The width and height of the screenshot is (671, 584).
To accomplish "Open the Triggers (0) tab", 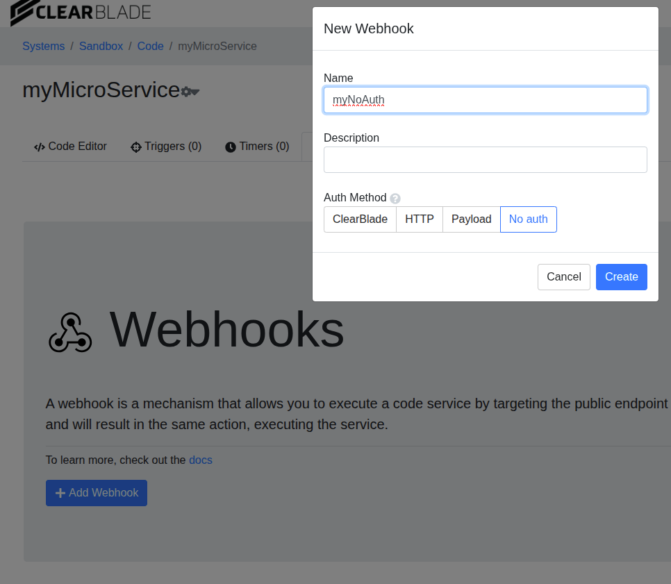I will tap(166, 147).
